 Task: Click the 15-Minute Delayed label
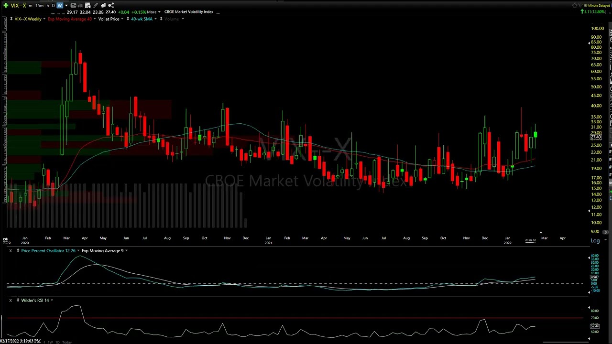tap(596, 6)
